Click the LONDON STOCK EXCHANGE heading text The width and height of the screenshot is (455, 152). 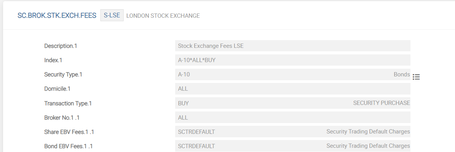pos(163,16)
